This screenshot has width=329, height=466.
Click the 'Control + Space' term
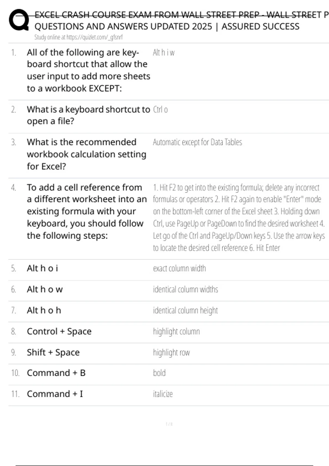(59, 331)
